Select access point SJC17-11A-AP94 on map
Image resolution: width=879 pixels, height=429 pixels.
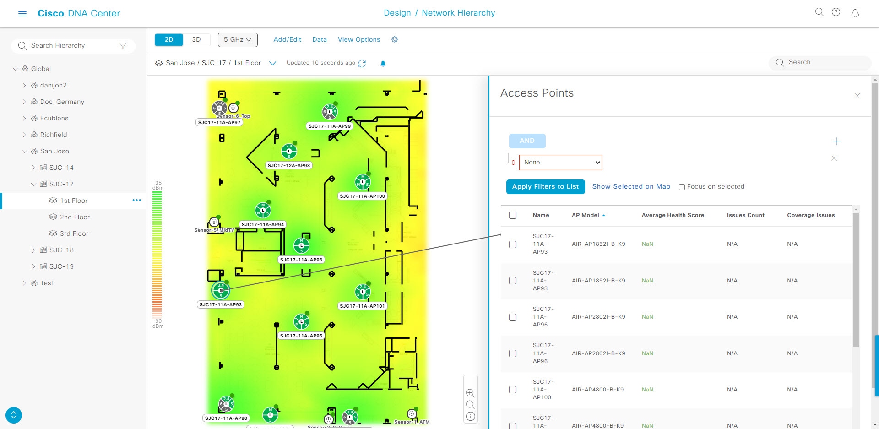pyautogui.click(x=263, y=211)
